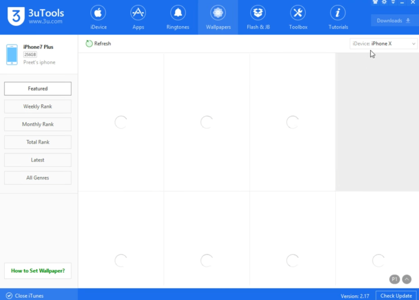
Task: Open the title bar dropdown menu icon
Action: [x=393, y=2]
